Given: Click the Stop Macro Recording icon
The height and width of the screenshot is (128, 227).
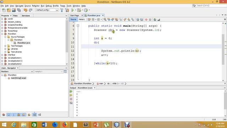Looking at the screenshot, I should (150, 20).
